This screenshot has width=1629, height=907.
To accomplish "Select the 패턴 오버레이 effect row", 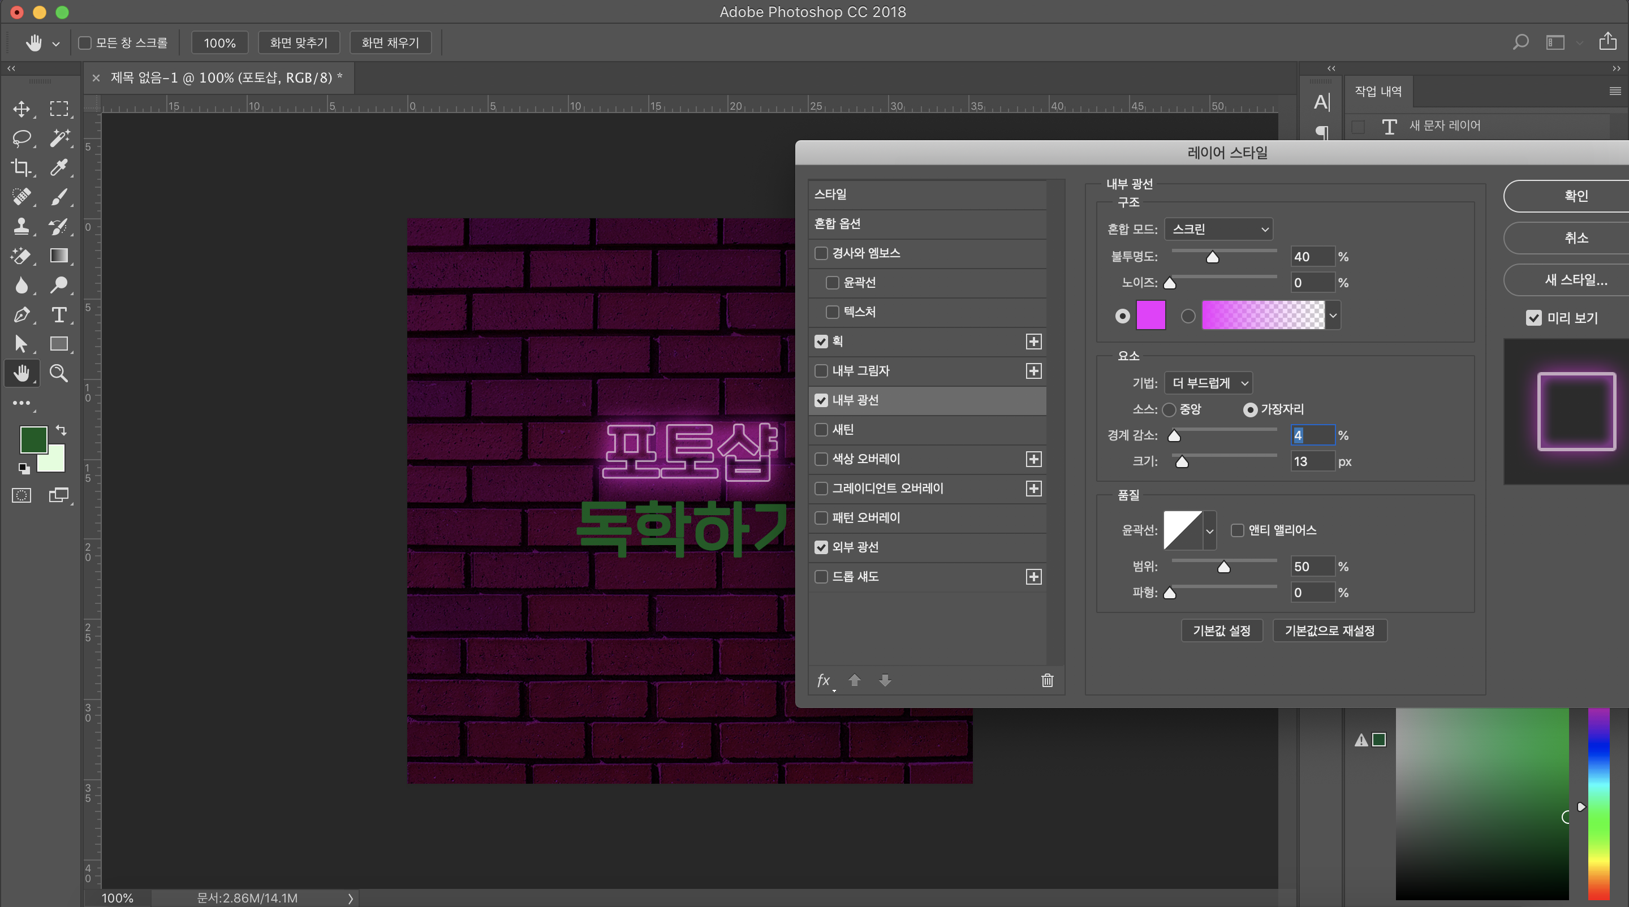I will [x=926, y=517].
